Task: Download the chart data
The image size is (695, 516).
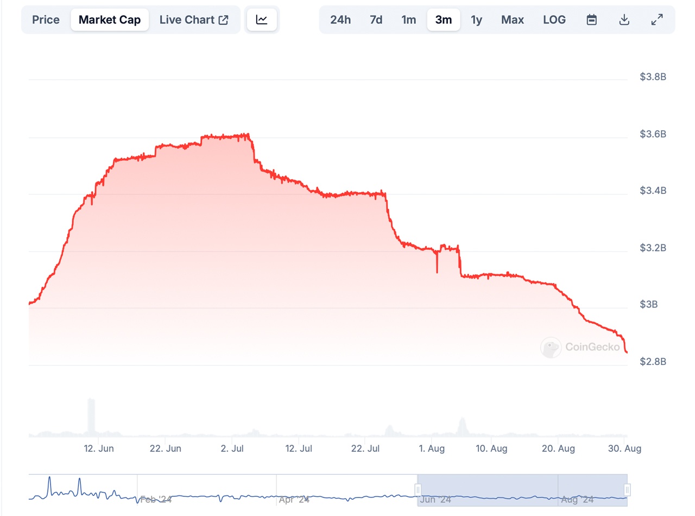Action: 624,20
